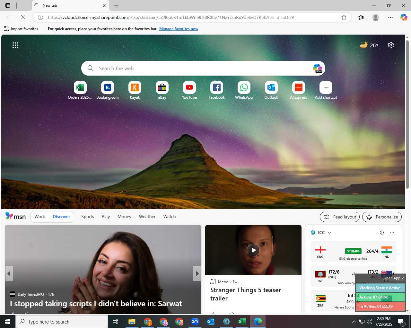This screenshot has width=411, height=328.
Task: Open page settings gear icon
Action: pyautogui.click(x=391, y=45)
